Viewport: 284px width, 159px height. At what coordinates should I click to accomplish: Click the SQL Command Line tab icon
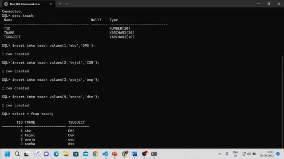pos(6,4)
